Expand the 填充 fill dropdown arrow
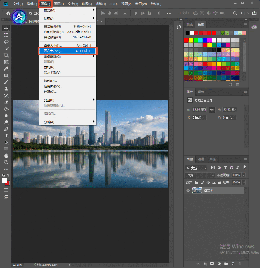260x268 pixels. (x=244, y=182)
